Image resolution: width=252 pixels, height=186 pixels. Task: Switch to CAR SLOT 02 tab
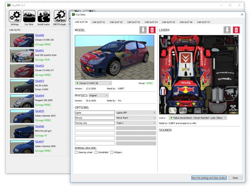coord(116,22)
